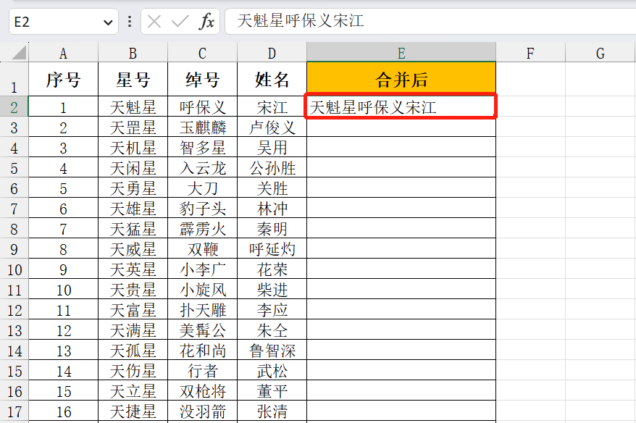Select column E header
The image size is (636, 423).
(x=401, y=53)
